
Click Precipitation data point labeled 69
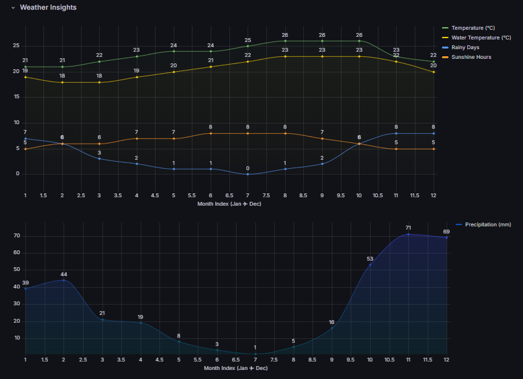coord(446,237)
